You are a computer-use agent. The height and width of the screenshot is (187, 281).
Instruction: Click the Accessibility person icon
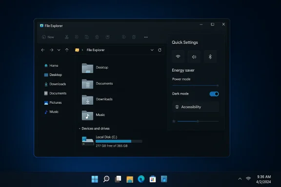click(177, 107)
